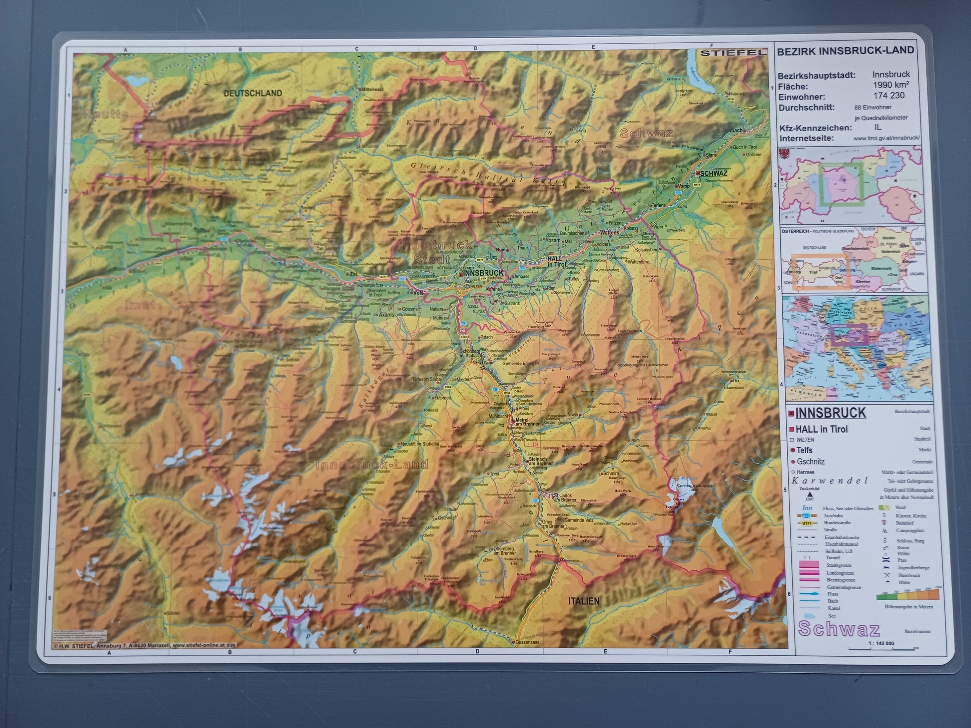Click the Tirol districts overview inset map
This screenshot has height=728, width=971.
(850, 185)
